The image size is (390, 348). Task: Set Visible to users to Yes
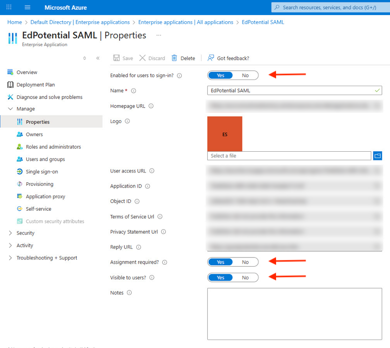click(x=220, y=278)
